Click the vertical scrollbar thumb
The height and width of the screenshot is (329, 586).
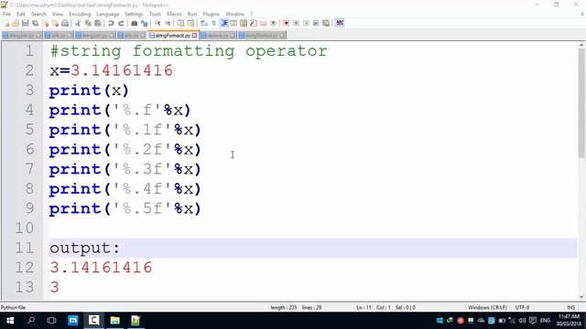[x=581, y=102]
